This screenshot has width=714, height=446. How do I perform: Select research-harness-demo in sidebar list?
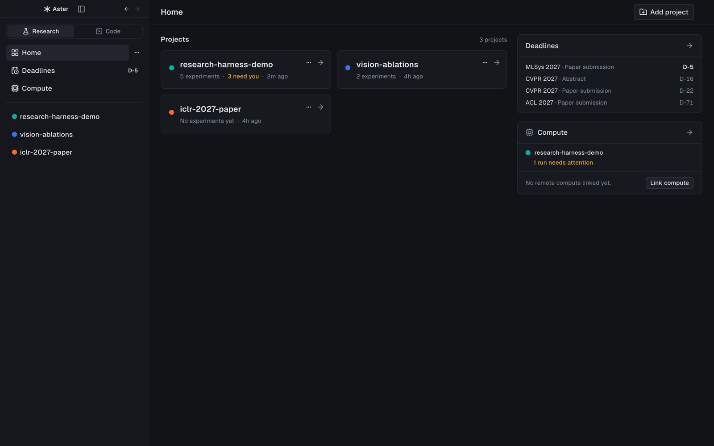point(74,116)
